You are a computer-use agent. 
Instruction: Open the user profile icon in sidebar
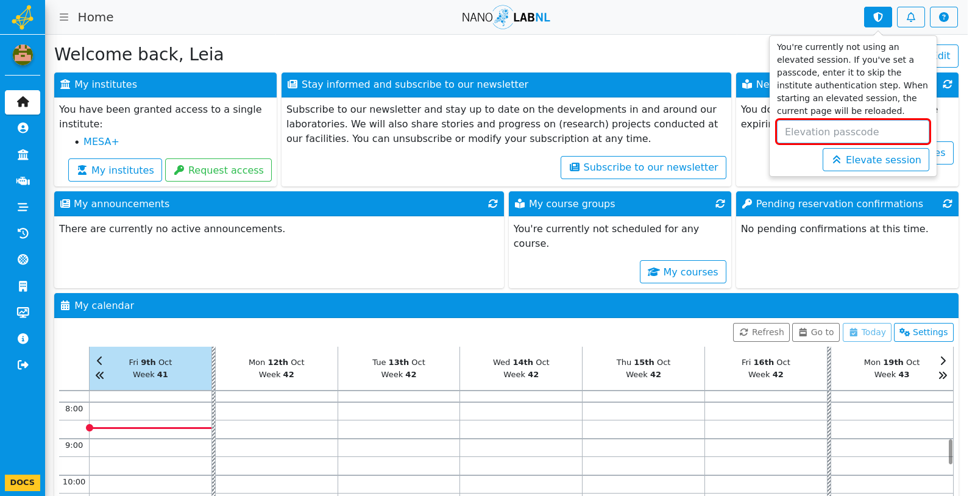point(23,128)
